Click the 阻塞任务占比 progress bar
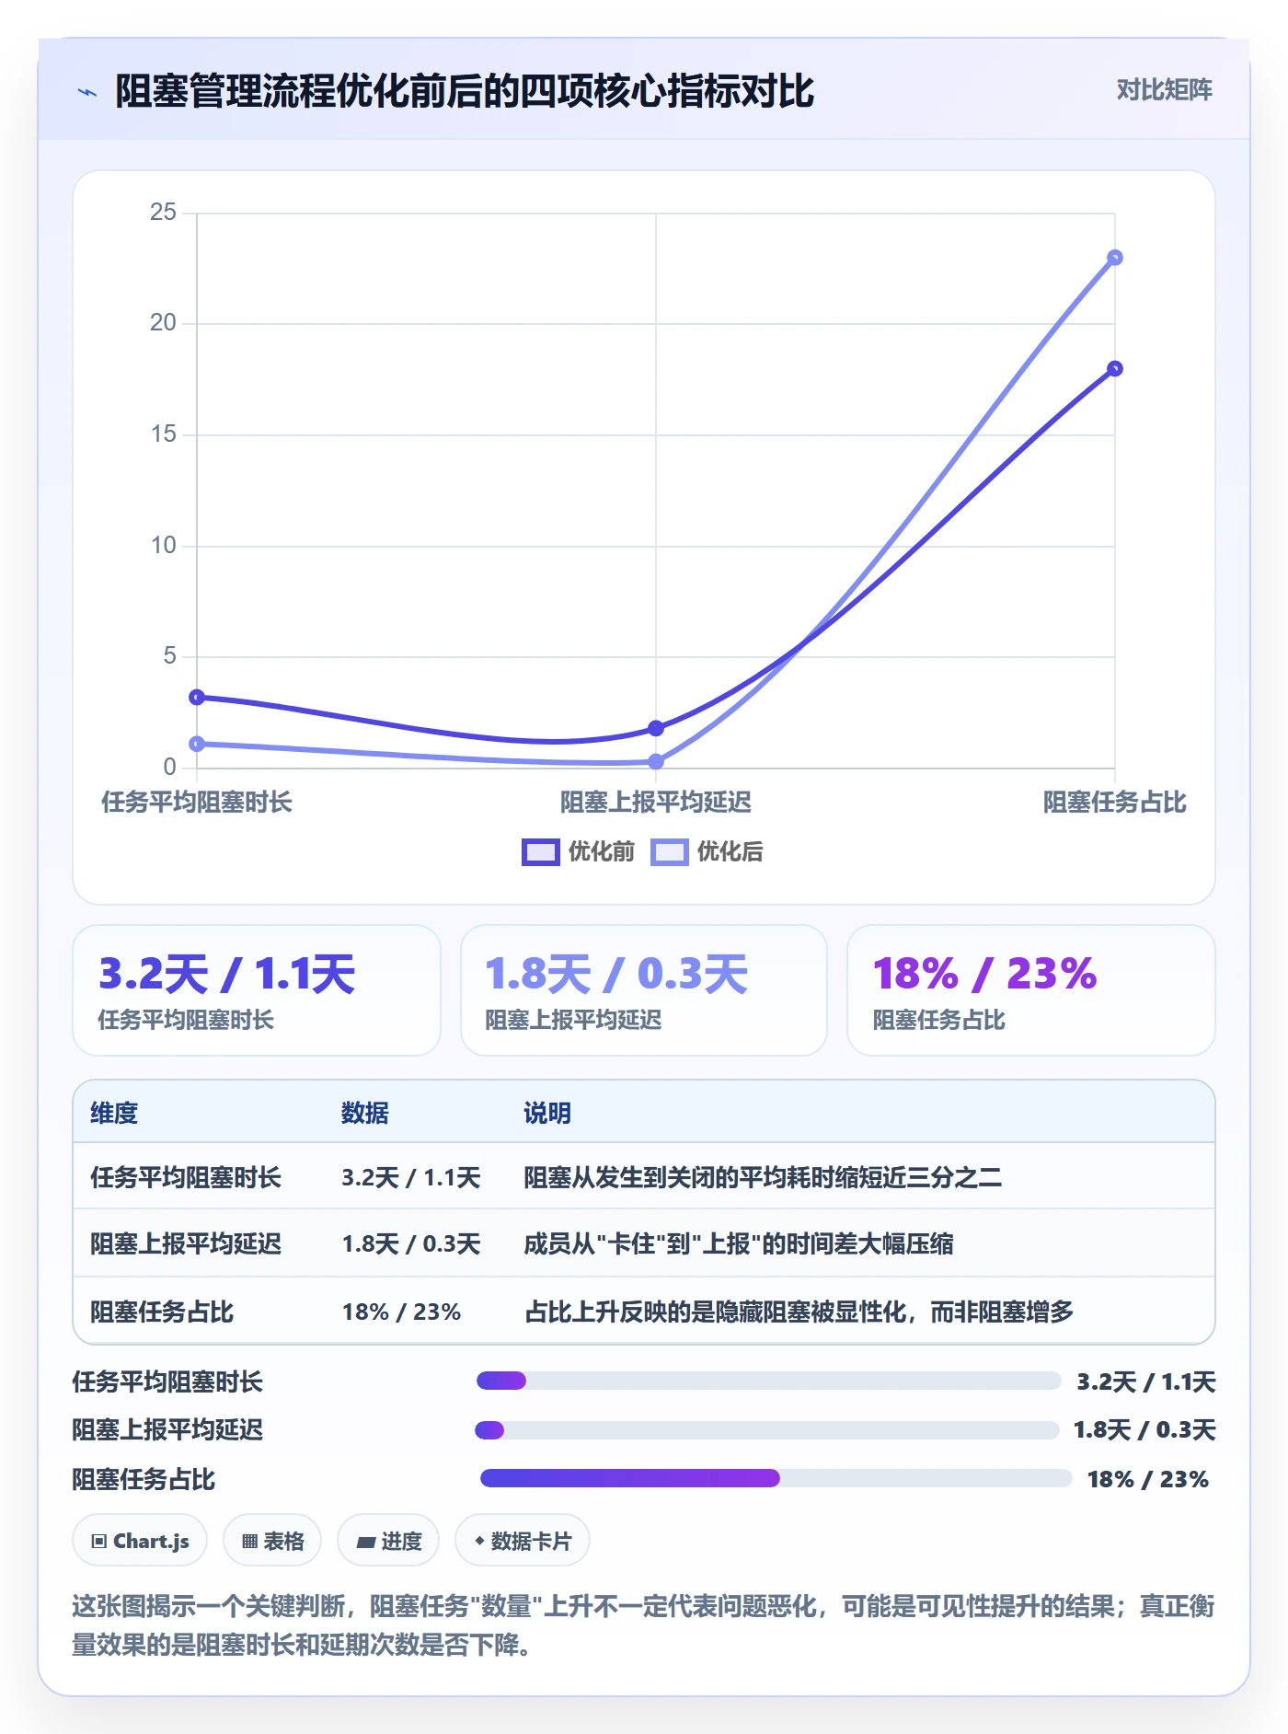This screenshot has width=1288, height=1734. click(x=776, y=1478)
